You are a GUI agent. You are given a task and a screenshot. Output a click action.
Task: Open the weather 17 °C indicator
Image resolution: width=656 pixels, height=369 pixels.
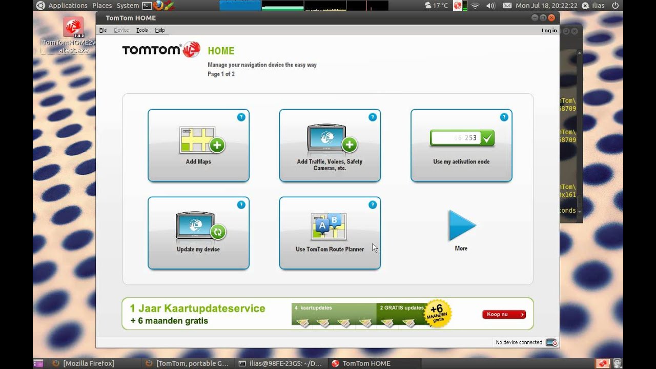[x=436, y=6]
